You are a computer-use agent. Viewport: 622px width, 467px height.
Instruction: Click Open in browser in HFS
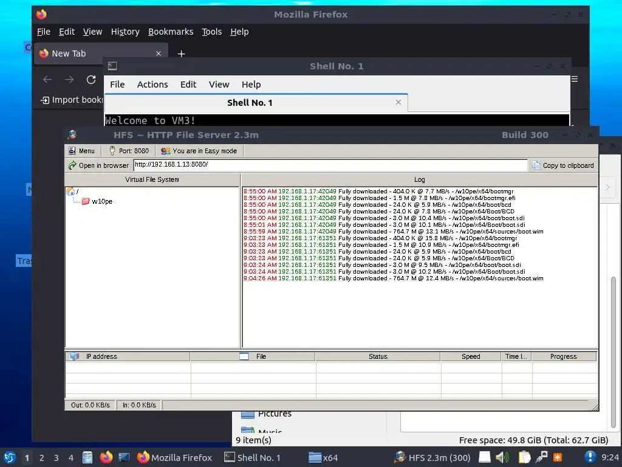pos(98,165)
